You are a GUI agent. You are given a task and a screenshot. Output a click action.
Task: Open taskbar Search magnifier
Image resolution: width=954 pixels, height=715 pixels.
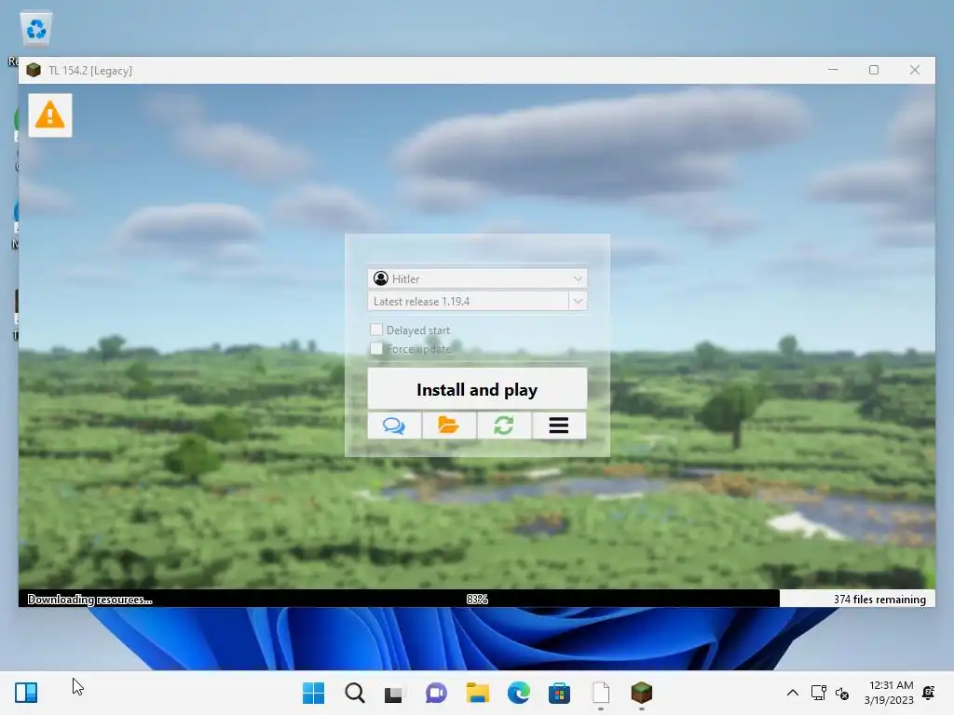tap(355, 693)
